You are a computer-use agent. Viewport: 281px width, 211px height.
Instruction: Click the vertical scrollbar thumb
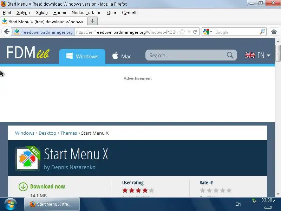point(278,53)
